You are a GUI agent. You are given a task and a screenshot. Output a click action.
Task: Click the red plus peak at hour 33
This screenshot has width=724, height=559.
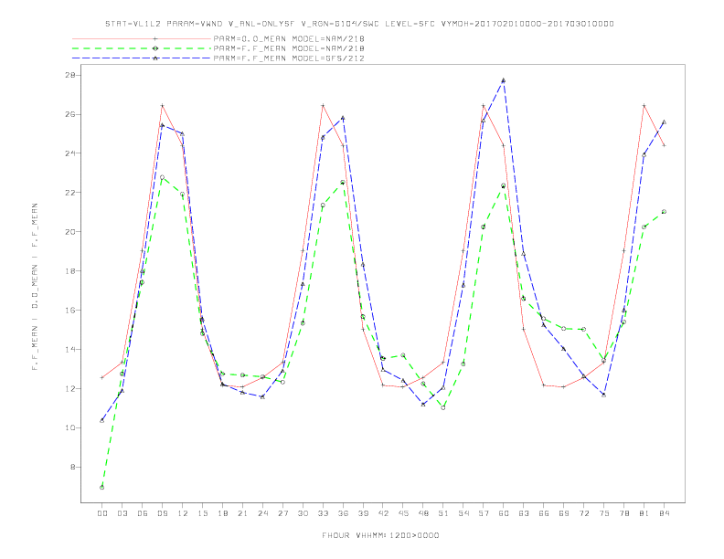point(323,106)
